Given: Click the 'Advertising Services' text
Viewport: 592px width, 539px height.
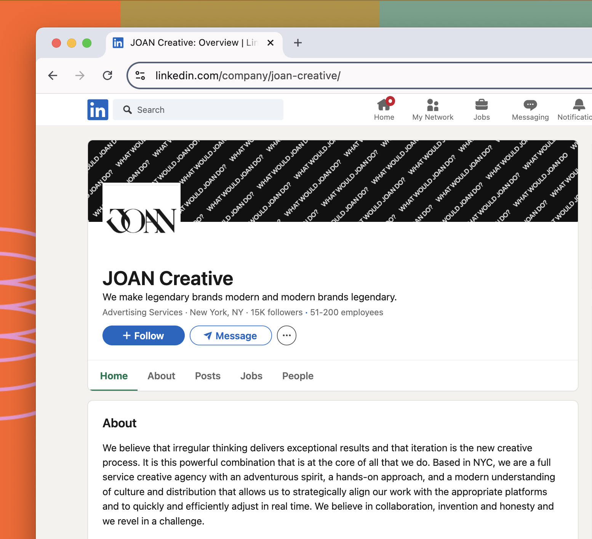Looking at the screenshot, I should coord(142,312).
